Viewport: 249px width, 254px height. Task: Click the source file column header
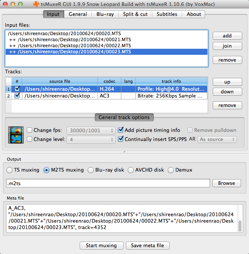pos(60,81)
